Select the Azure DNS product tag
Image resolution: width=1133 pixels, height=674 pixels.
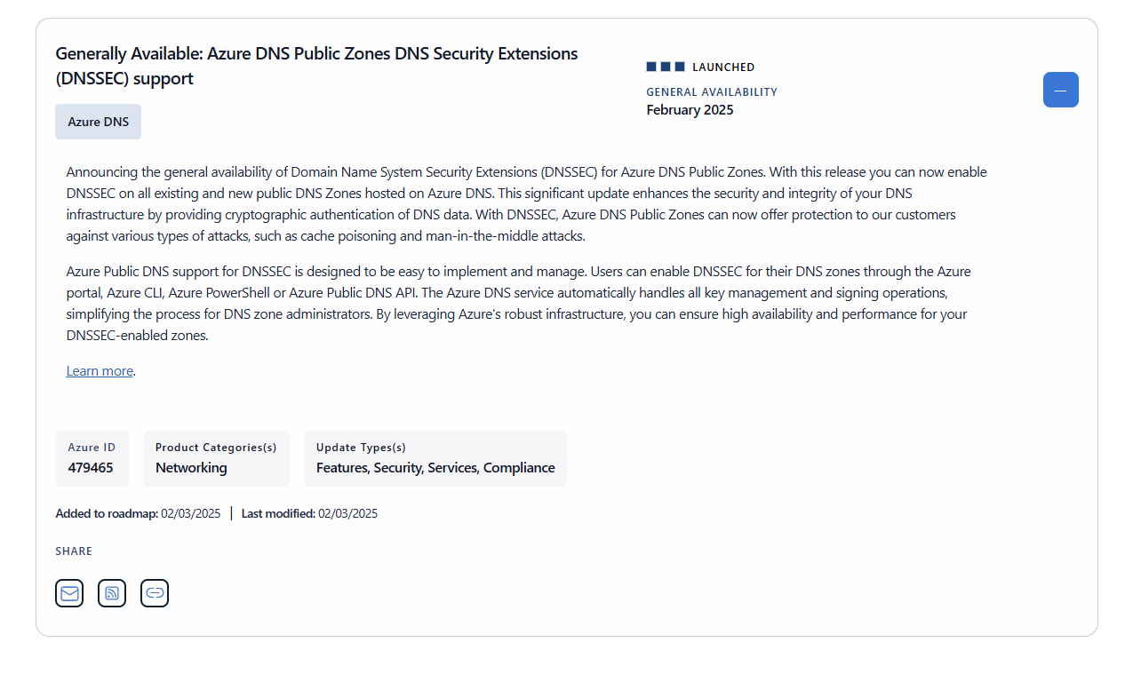click(98, 122)
